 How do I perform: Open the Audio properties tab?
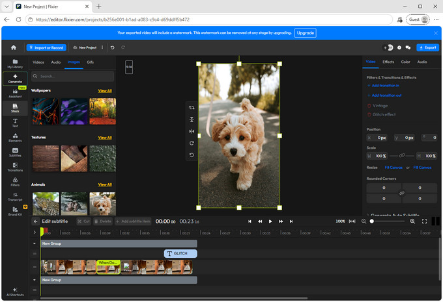coord(422,62)
